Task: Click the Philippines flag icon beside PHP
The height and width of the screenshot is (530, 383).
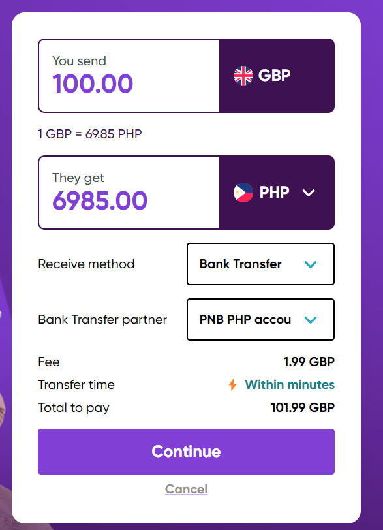Action: 241,192
